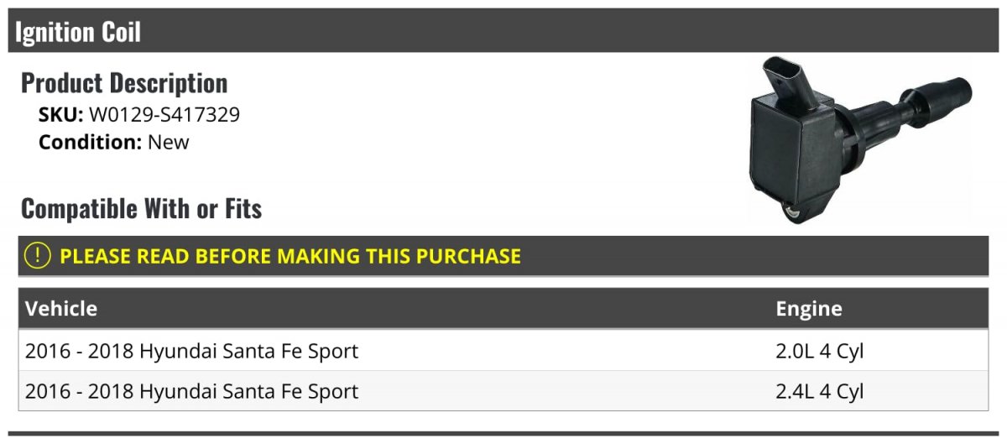Click the 2.0L 4 Cyl engine cell
The height and width of the screenshot is (444, 1007).
pyautogui.click(x=820, y=351)
